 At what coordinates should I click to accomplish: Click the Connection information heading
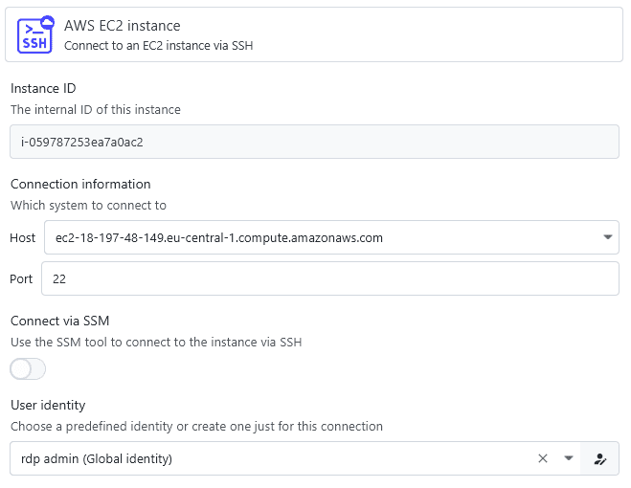80,184
